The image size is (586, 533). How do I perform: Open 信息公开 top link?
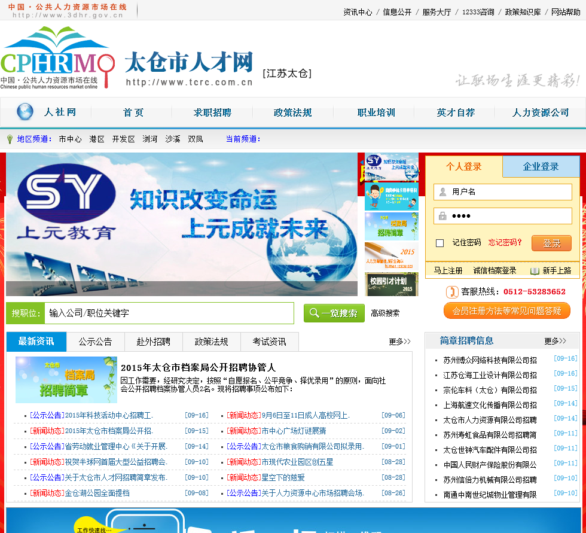tap(397, 12)
